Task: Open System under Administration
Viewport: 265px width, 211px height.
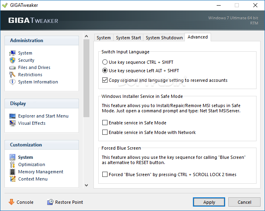Action: tap(25, 53)
